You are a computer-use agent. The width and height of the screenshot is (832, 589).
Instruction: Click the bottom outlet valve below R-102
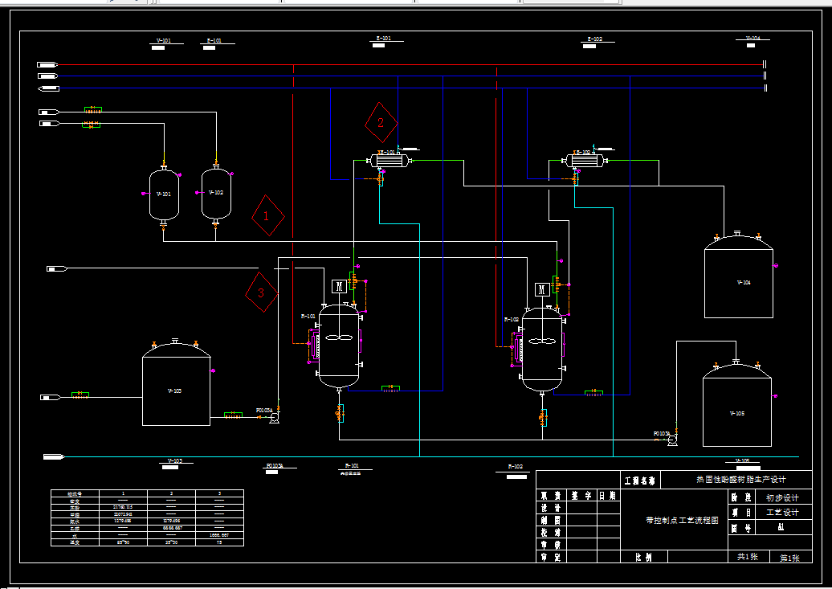click(x=543, y=418)
